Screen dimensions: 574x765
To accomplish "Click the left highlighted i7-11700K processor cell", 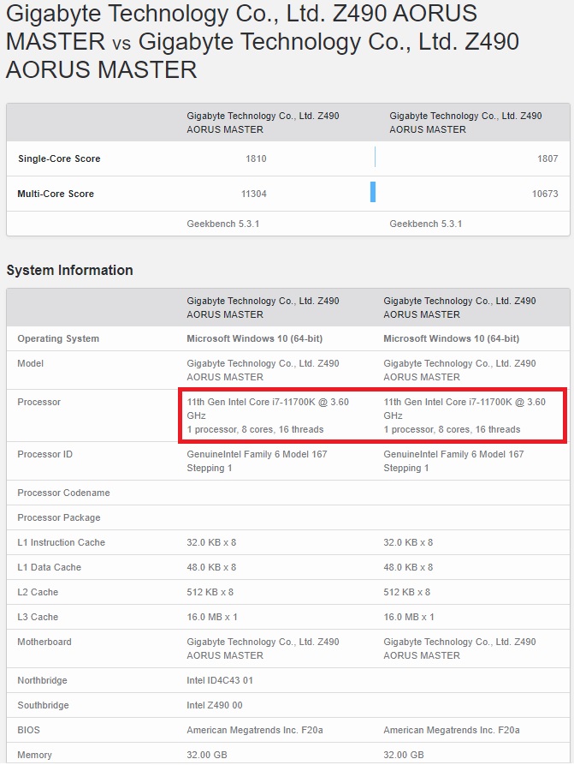I will [267, 415].
